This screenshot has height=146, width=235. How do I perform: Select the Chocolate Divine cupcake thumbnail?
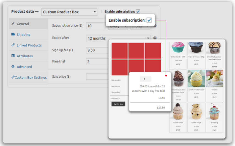coord(178,78)
